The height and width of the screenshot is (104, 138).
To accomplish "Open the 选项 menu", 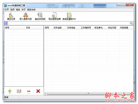I will [12, 10].
